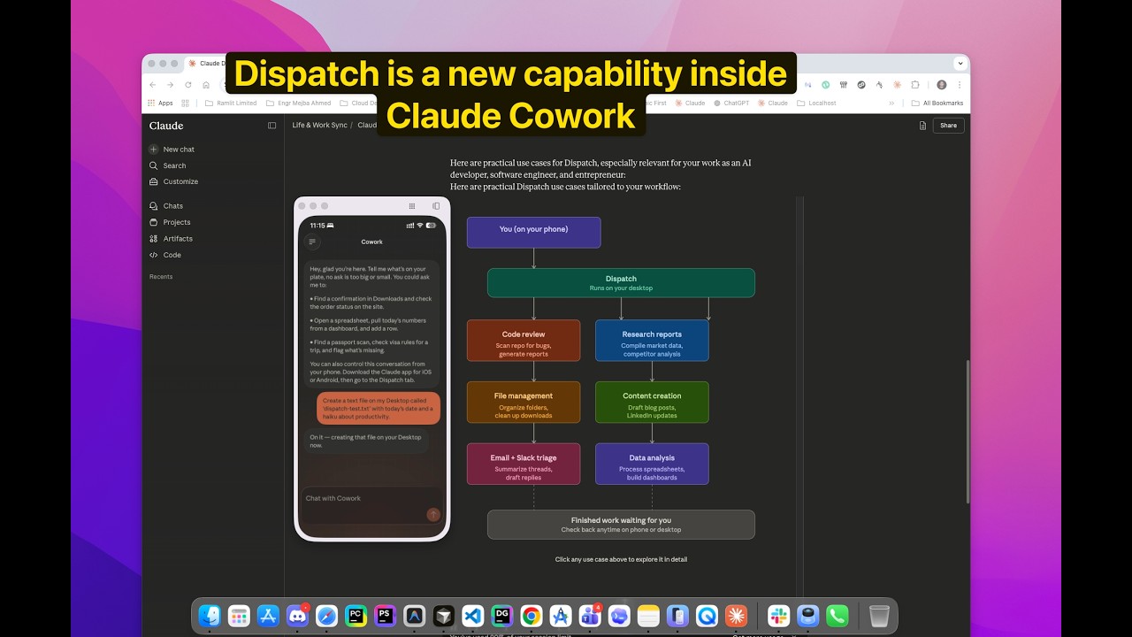Screen dimensions: 1132x637
Task: Click the orange Claude extension icon
Action: tap(897, 85)
